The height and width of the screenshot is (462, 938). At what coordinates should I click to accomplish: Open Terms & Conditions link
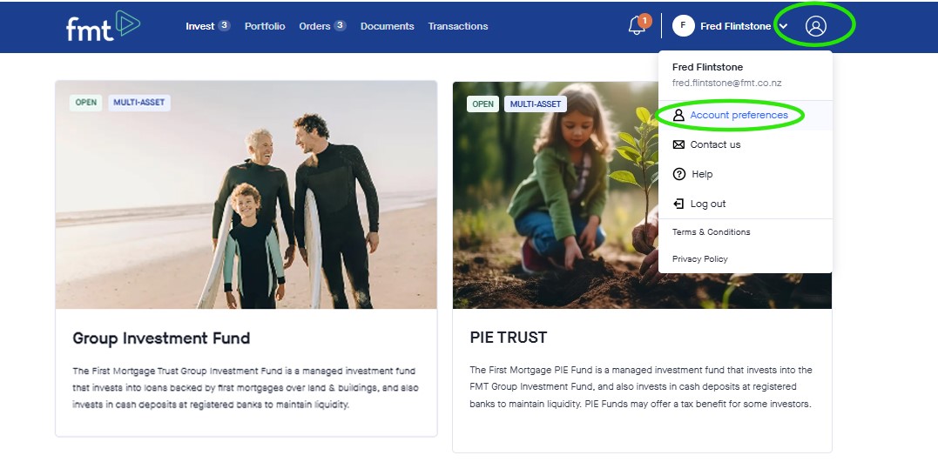[x=711, y=232]
